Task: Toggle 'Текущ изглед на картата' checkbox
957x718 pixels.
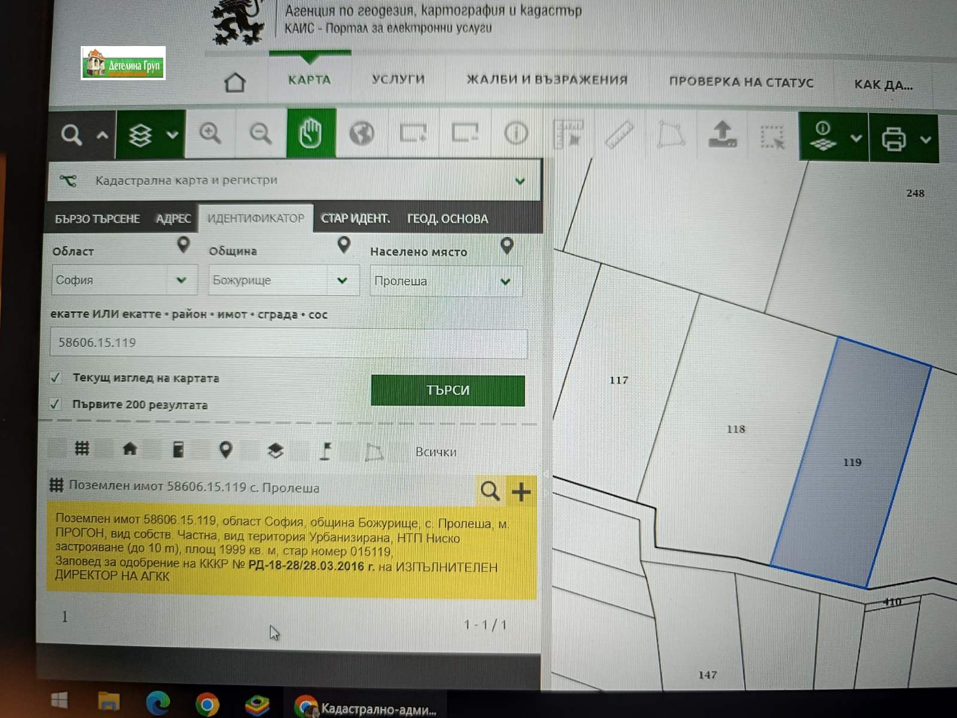Action: (x=56, y=378)
